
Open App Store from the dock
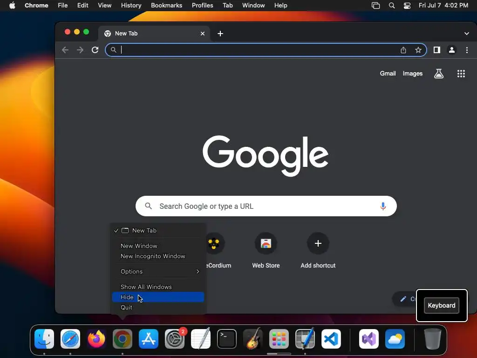coord(149,339)
